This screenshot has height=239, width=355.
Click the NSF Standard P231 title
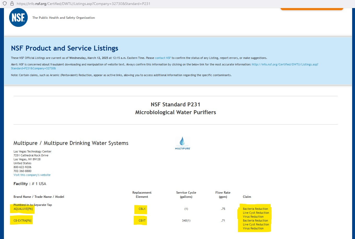[x=176, y=105]
